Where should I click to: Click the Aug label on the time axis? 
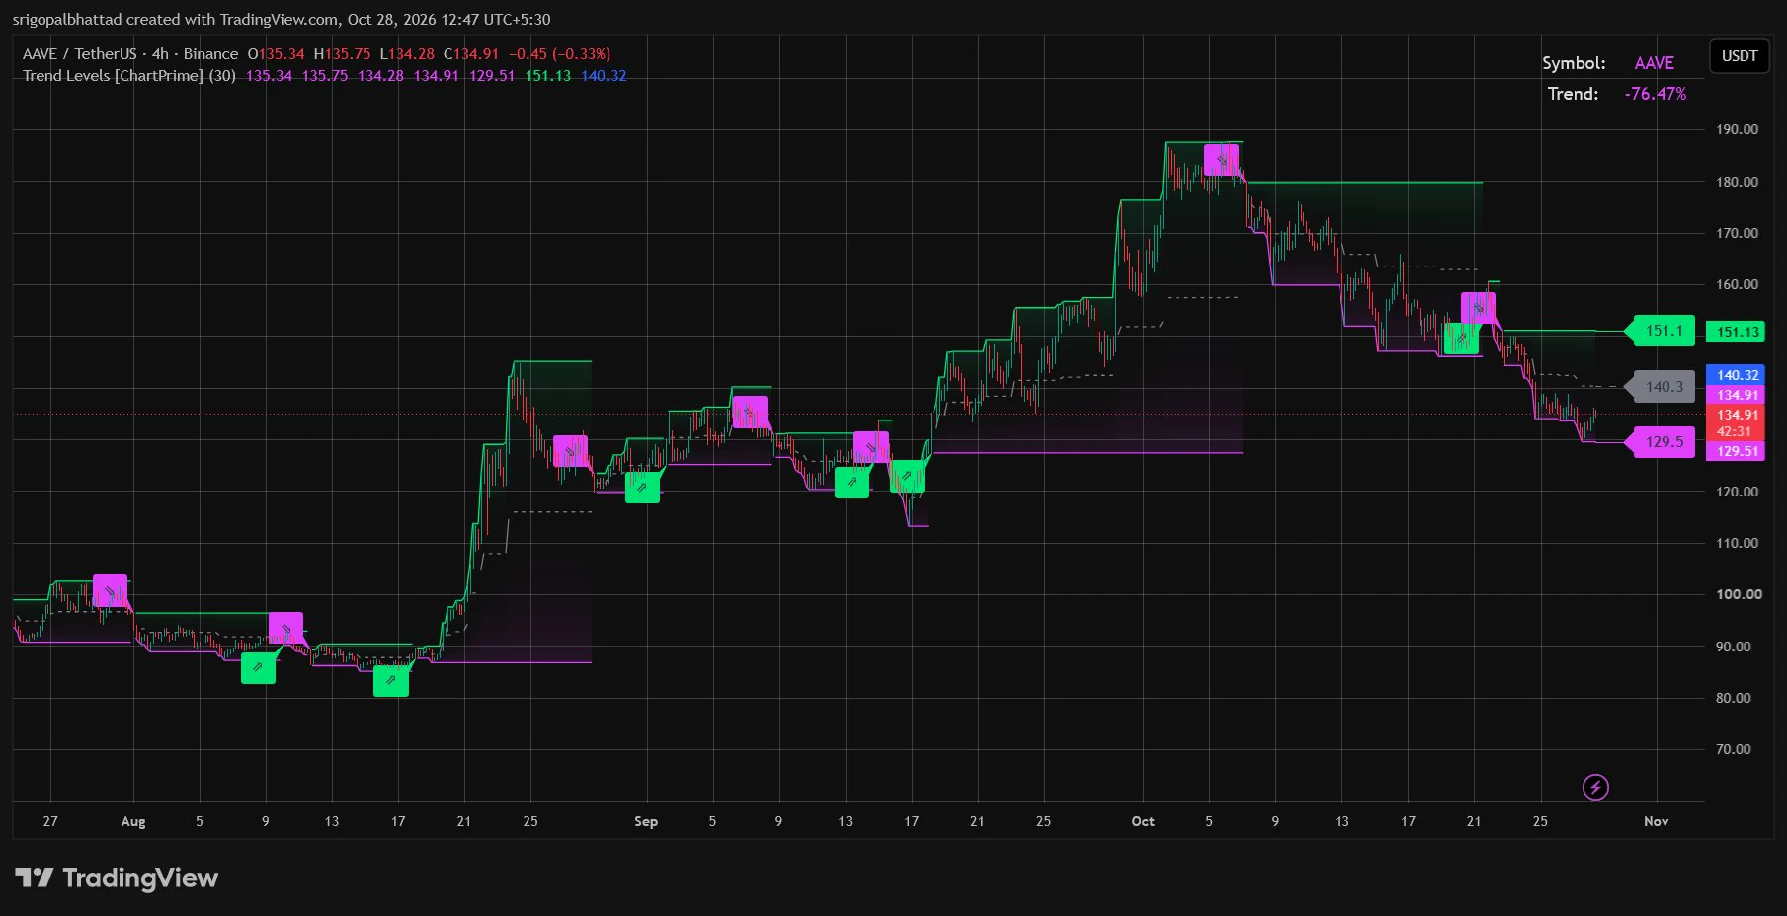click(x=133, y=821)
